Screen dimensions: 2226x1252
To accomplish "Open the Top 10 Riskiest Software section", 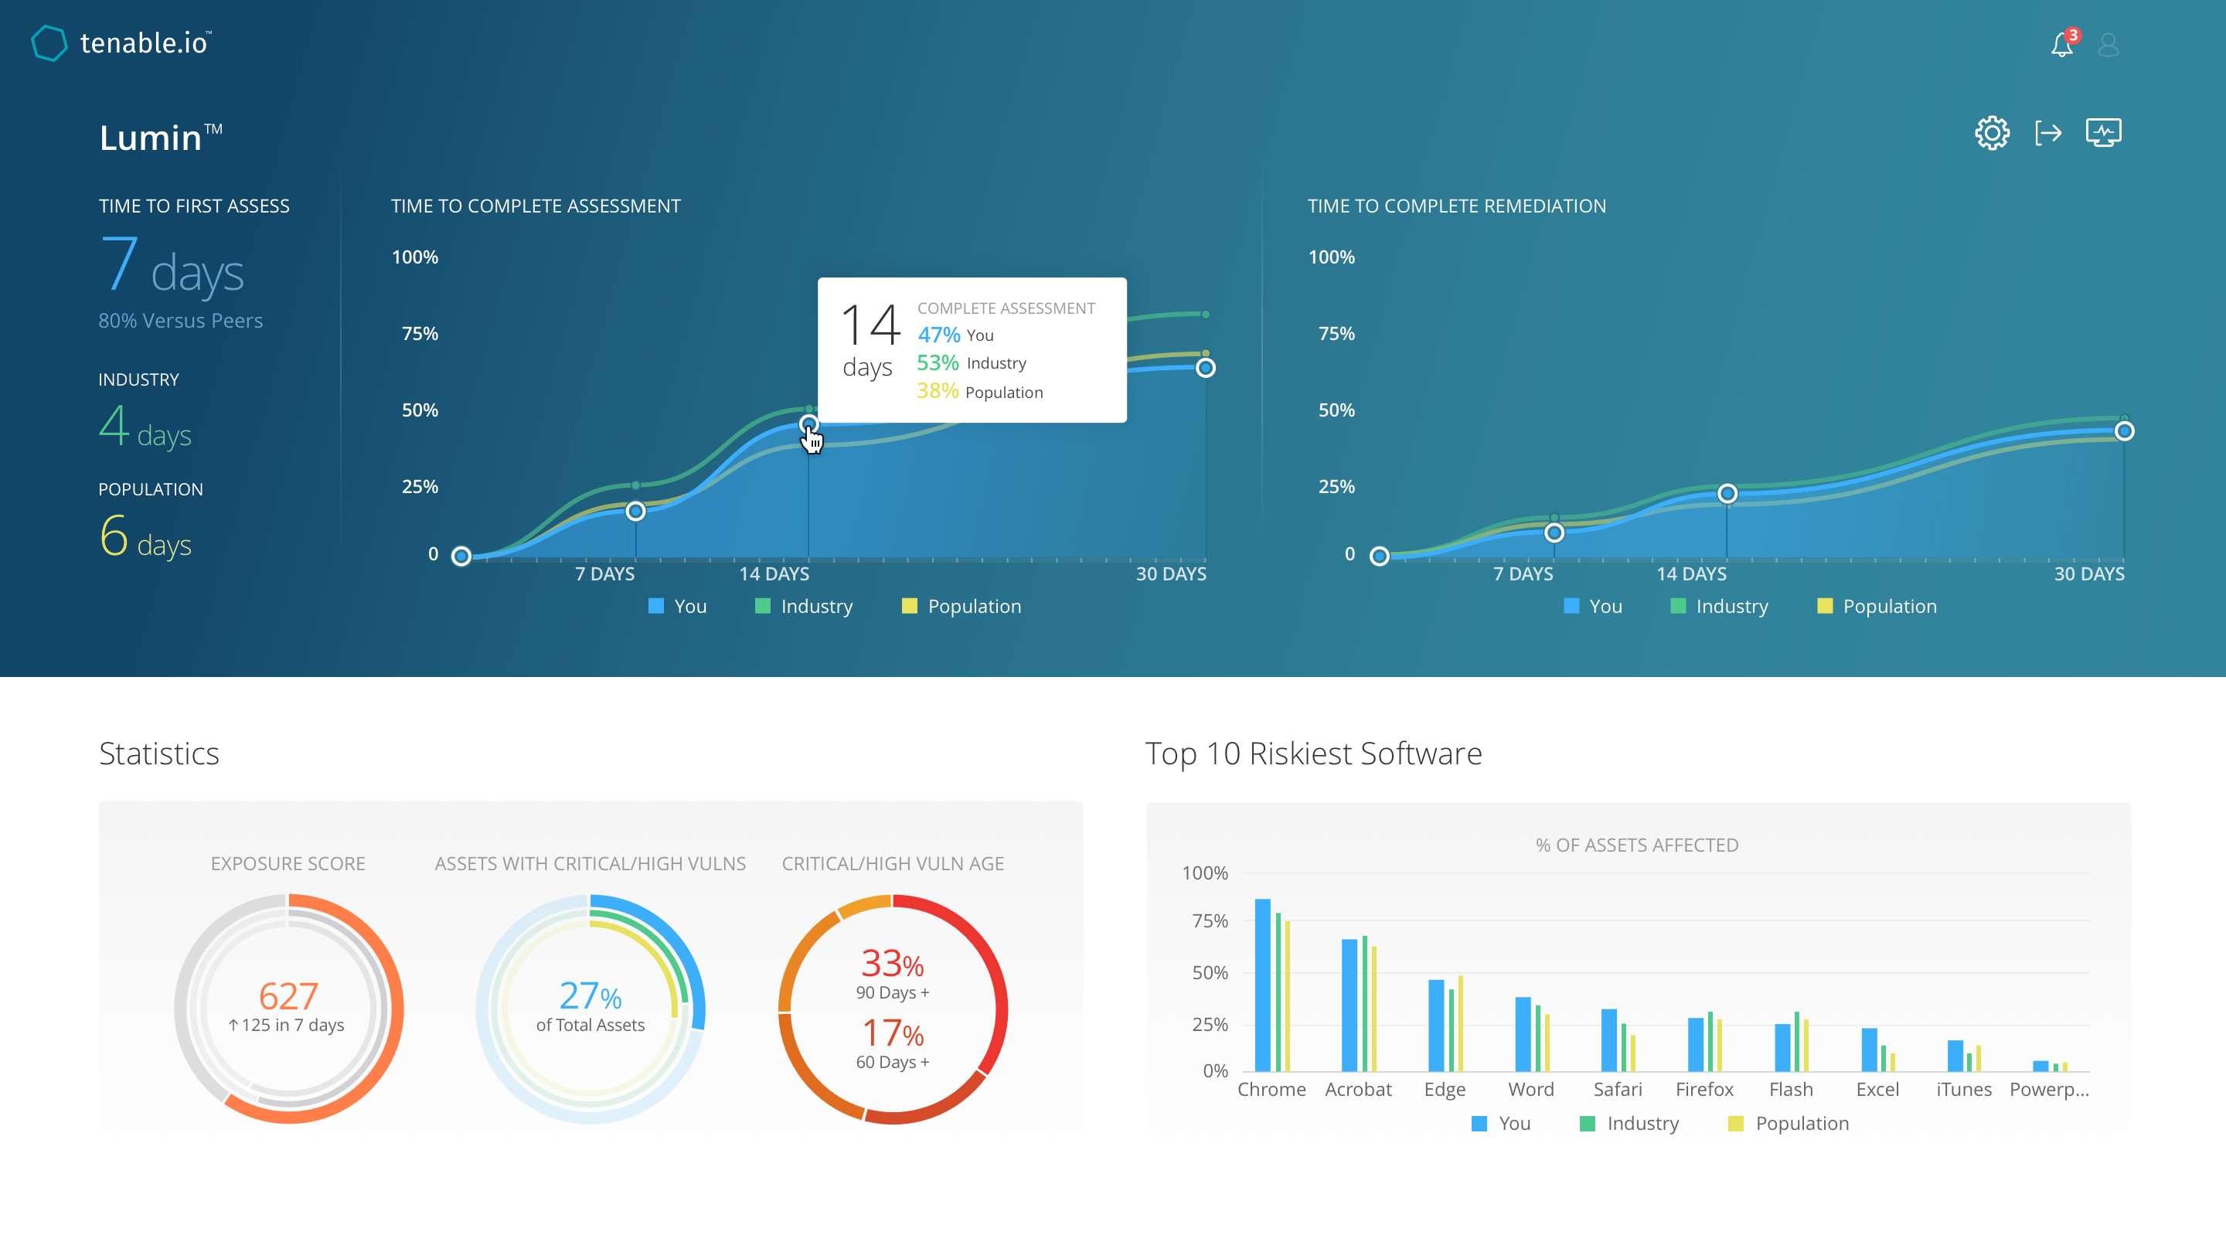I will pyautogui.click(x=1314, y=754).
